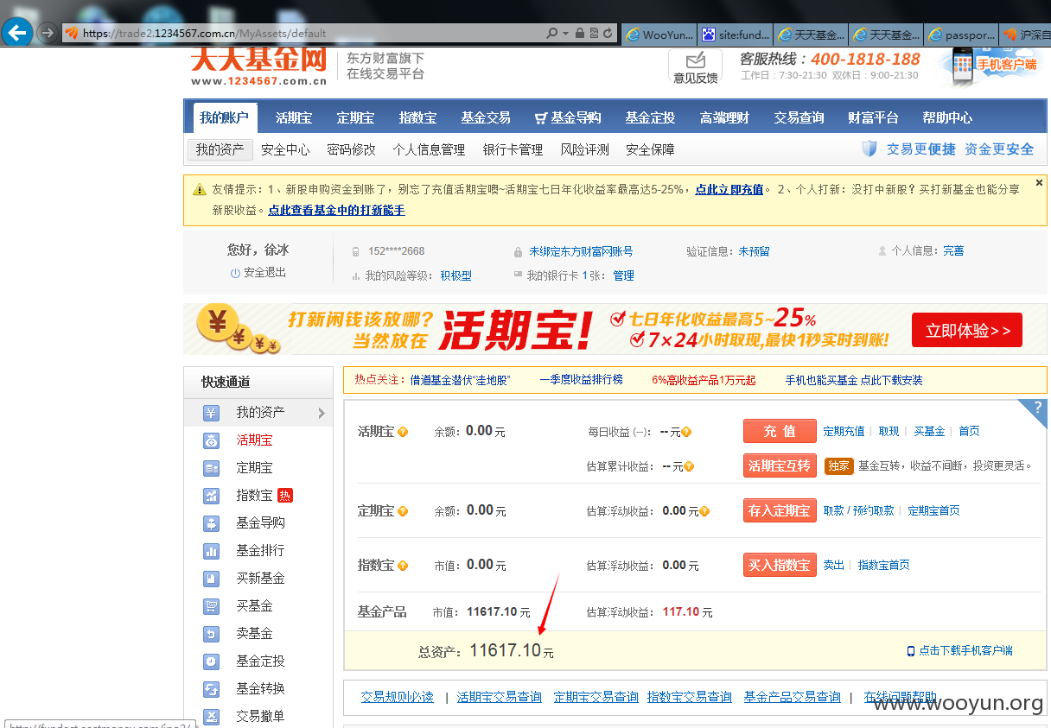Image resolution: width=1051 pixels, height=728 pixels.
Task: Open address bar dropdown arrow
Action: coord(565,34)
